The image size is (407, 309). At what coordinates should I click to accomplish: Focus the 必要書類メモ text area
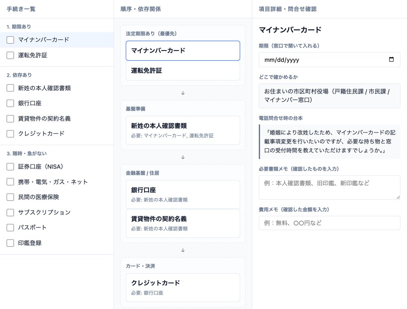tap(329, 187)
